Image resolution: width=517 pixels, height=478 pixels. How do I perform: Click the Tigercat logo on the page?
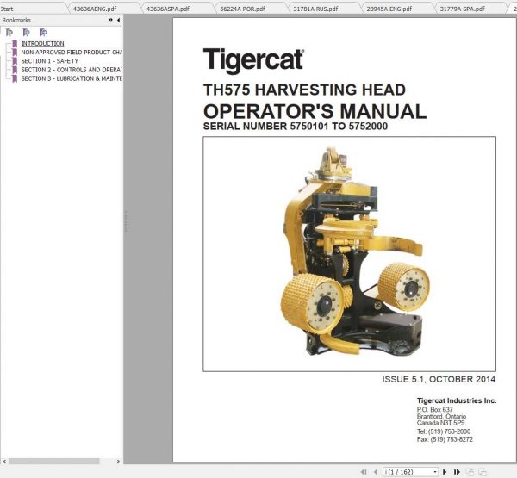253,59
